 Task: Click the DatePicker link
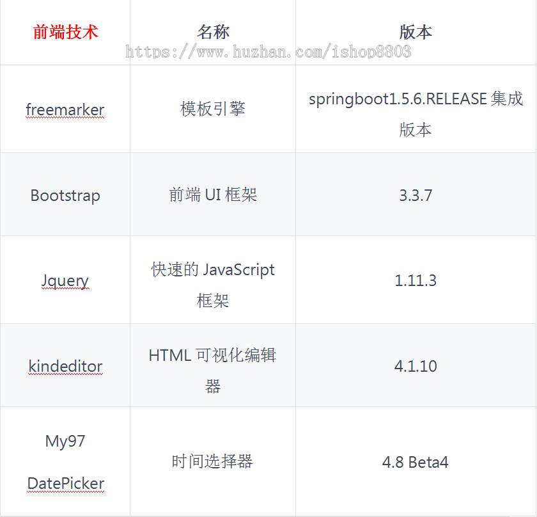(65, 483)
